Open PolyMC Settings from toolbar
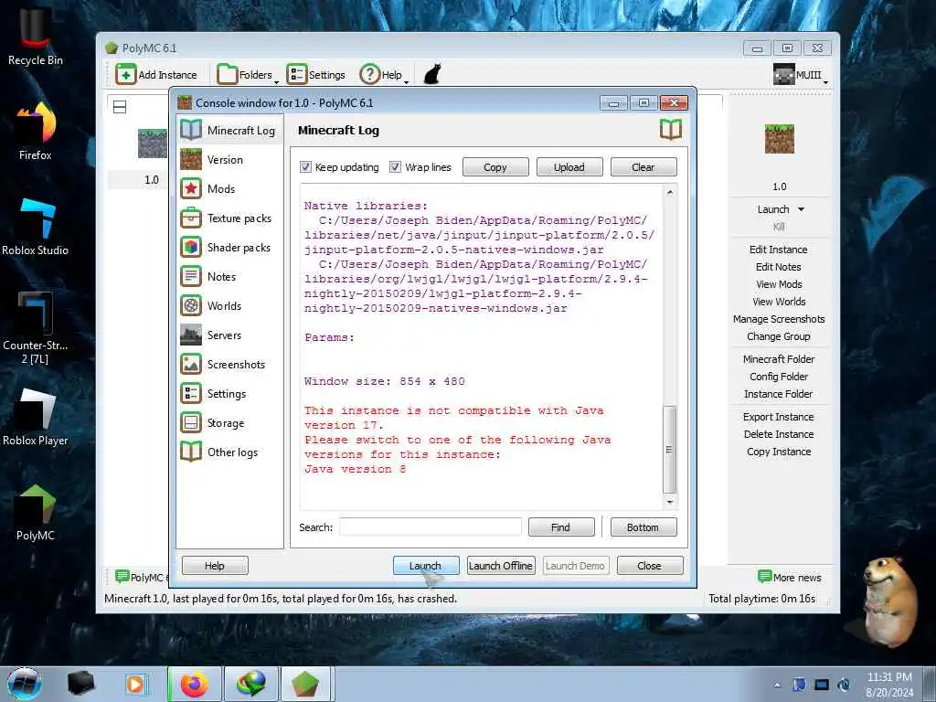 pyautogui.click(x=315, y=75)
